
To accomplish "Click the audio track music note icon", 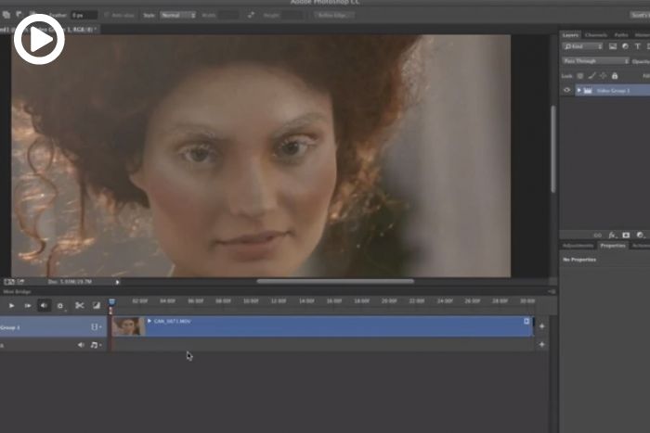I will tap(95, 345).
